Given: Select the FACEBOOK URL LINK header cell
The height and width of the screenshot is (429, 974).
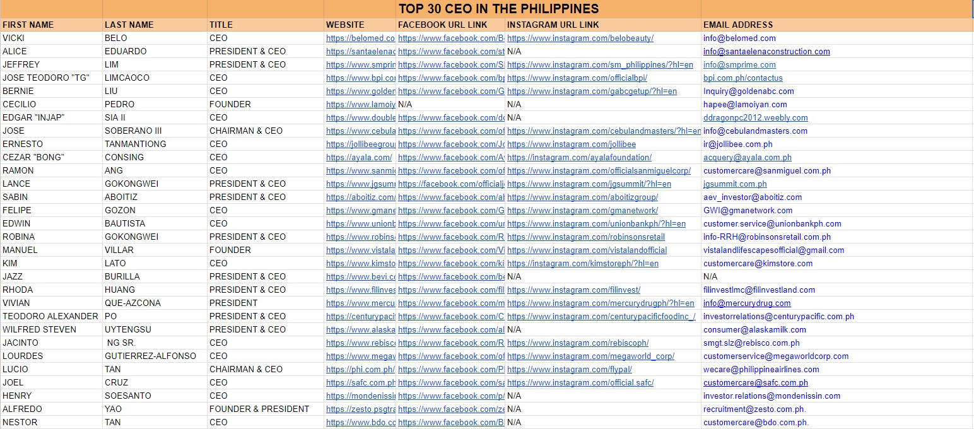Looking at the screenshot, I should point(451,25).
